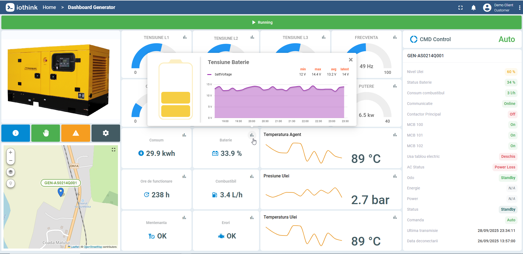Close the Tensiune Baterie popup
This screenshot has height=254, width=523.
351,60
